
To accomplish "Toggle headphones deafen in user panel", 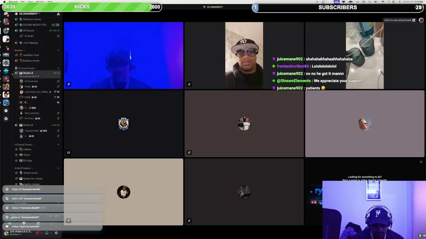I will (47, 233).
